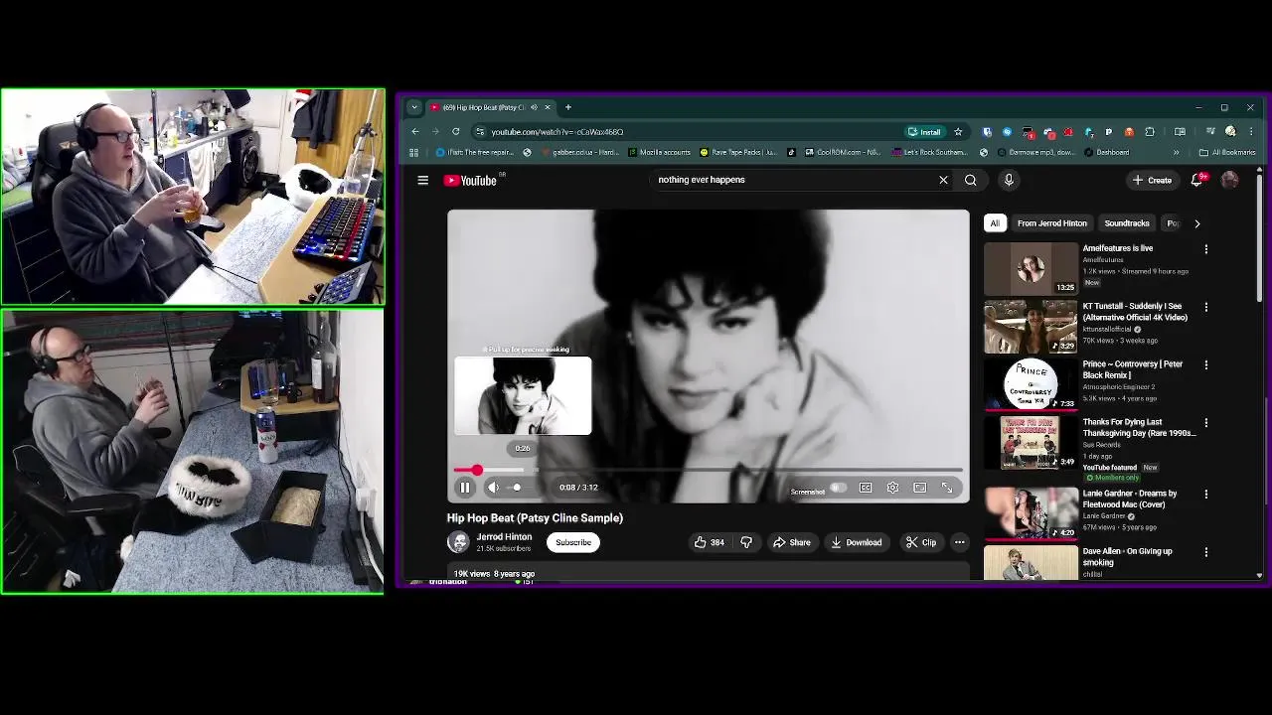Open a new browser tab
The image size is (1272, 715).
[568, 107]
